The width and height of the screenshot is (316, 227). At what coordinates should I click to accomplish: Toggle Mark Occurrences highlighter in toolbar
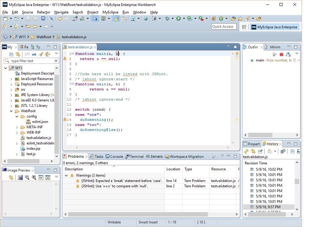coord(116,19)
